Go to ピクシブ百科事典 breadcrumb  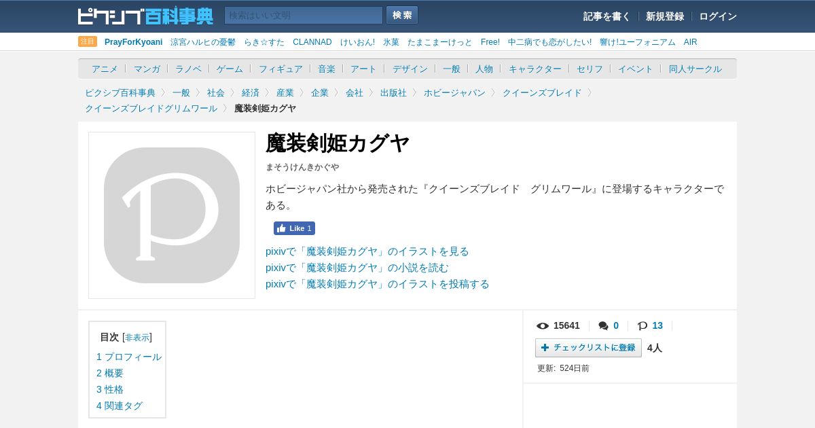pos(120,92)
